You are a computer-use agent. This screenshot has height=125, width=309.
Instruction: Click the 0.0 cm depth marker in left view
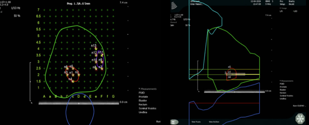123,102
